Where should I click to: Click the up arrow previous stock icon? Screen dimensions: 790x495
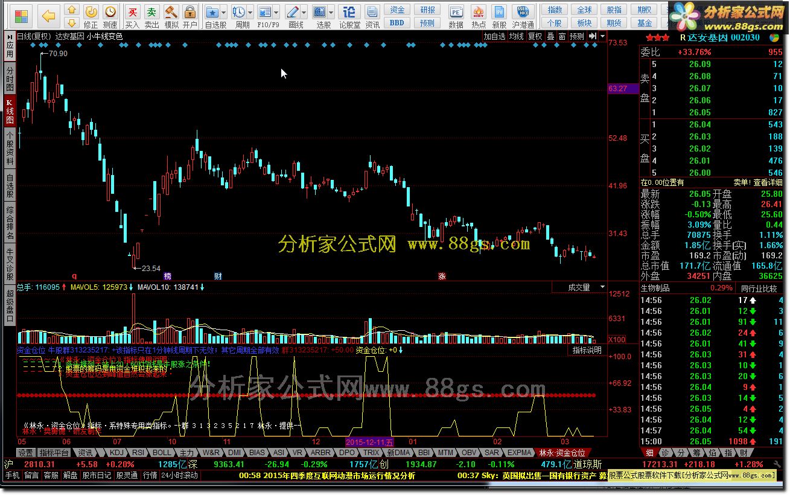point(71,10)
